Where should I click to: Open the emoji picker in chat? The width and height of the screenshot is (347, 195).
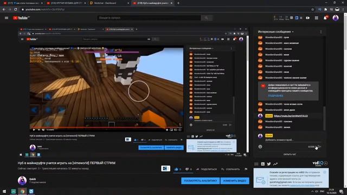point(260,147)
